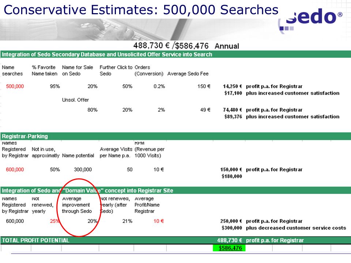Click the '$180,000' dollar value
Viewport: 351px width, 263px height.
[232, 176]
